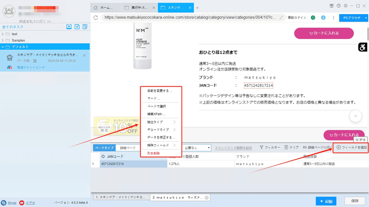Screen dimensions: 369x207
Task: Choose ページで選択 menu item
Action: click(156, 106)
